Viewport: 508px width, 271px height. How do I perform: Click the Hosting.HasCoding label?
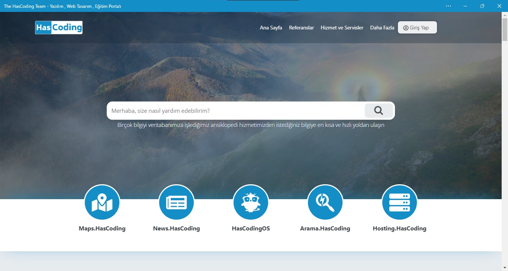(399, 229)
